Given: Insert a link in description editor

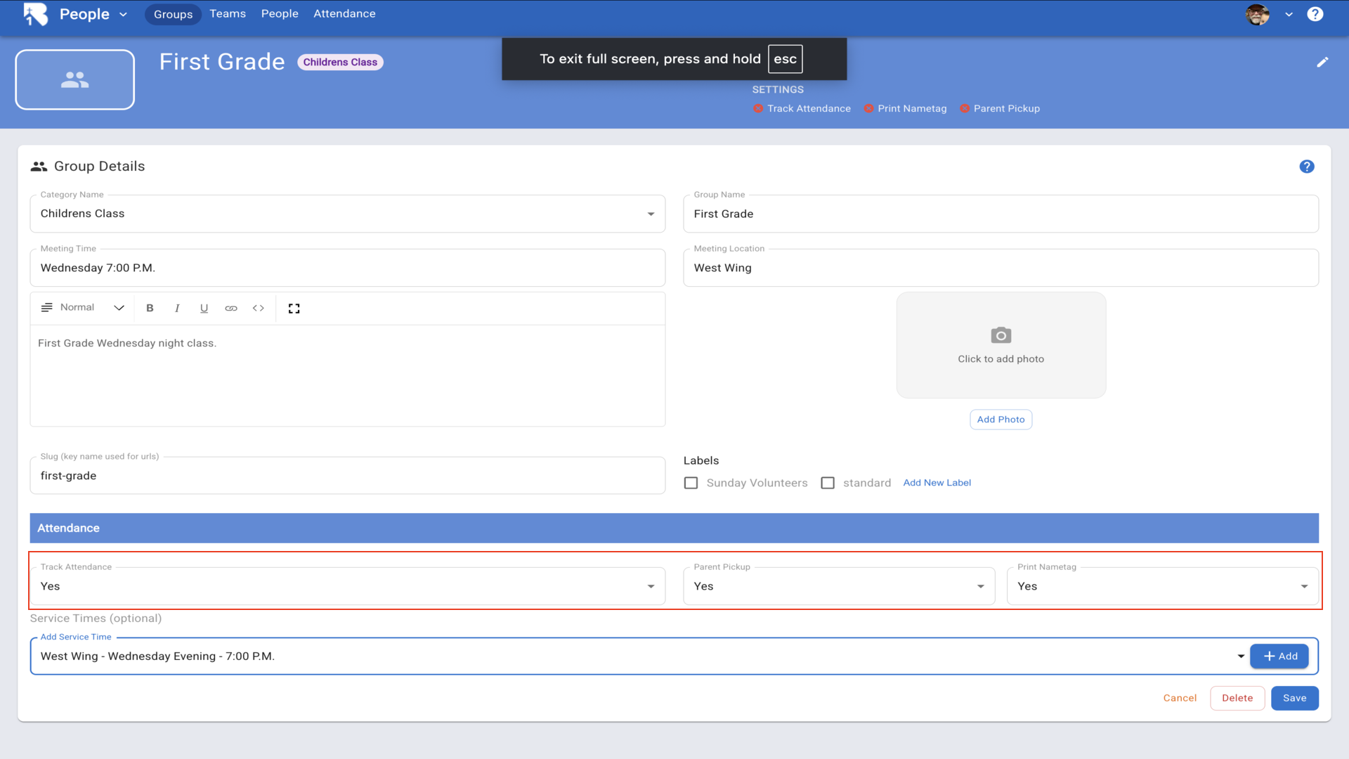Looking at the screenshot, I should [231, 308].
